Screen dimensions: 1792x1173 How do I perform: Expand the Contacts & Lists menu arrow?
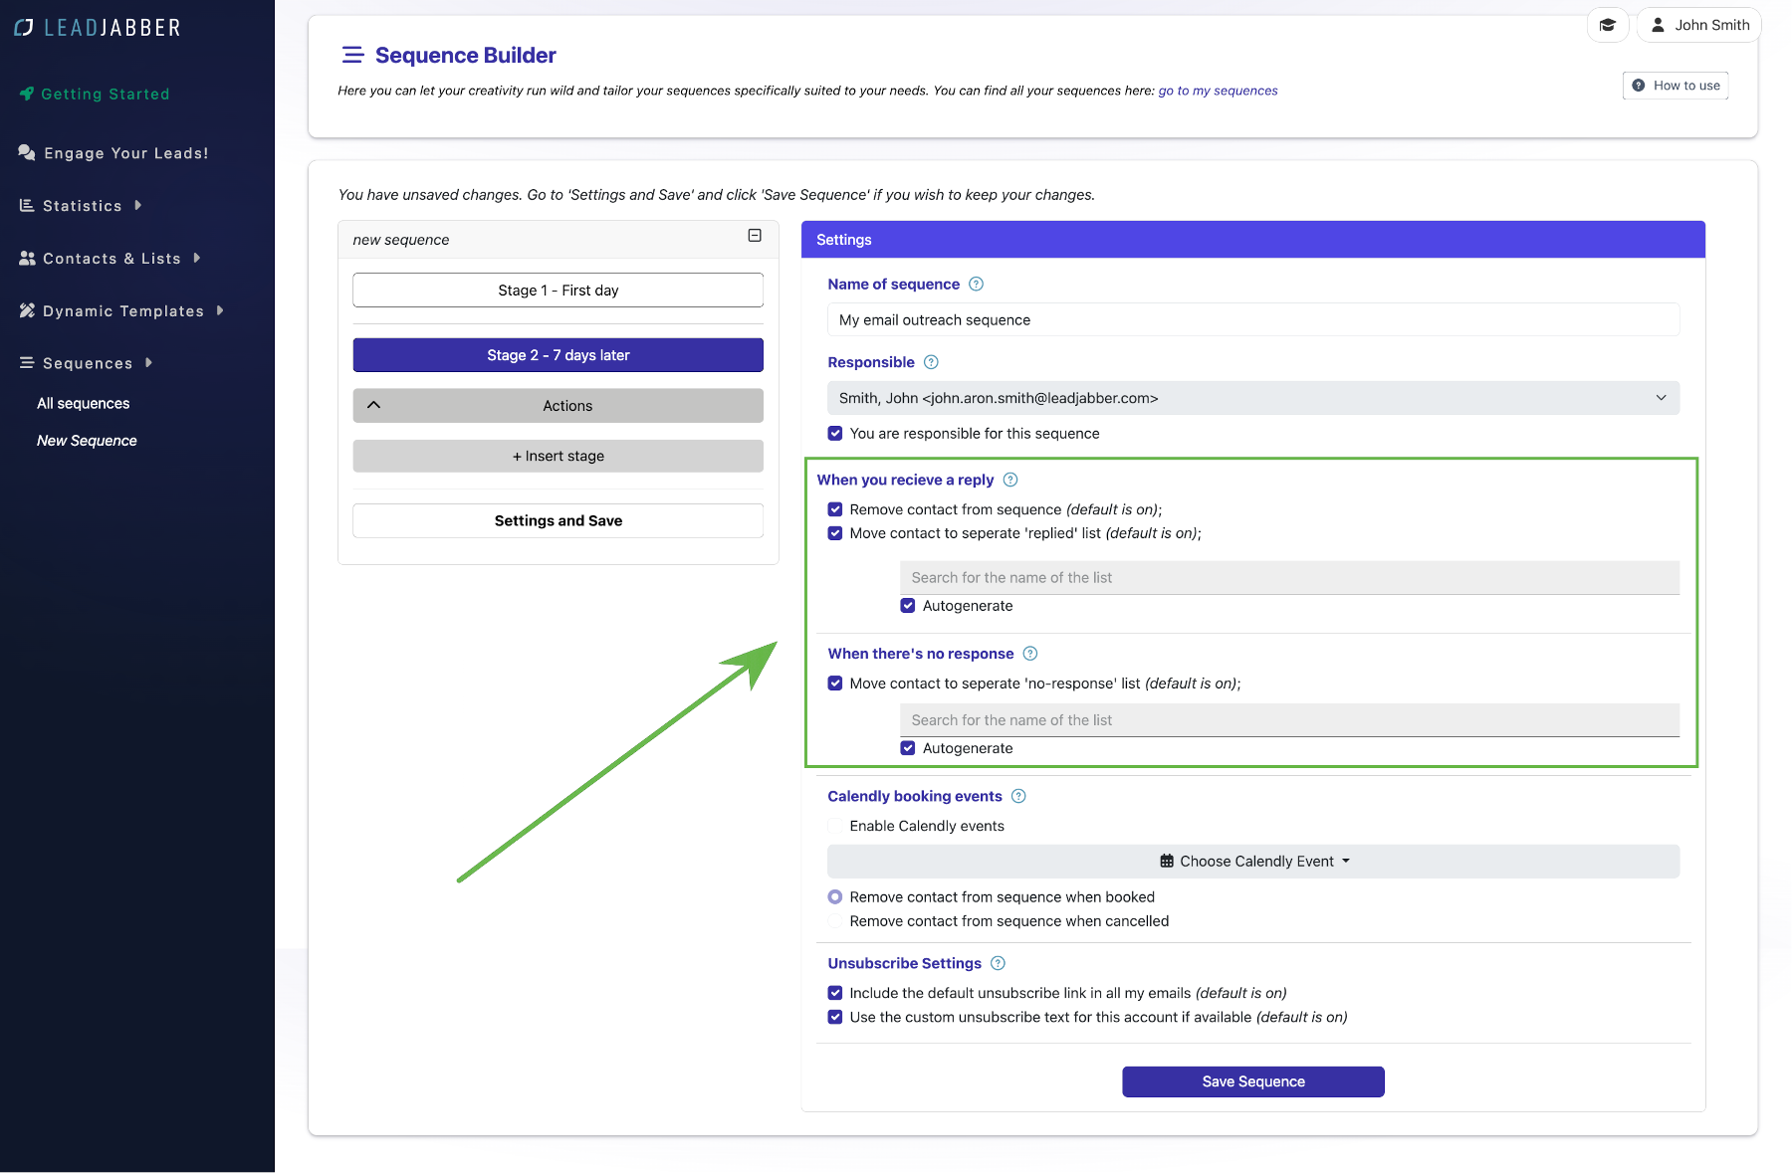197,258
